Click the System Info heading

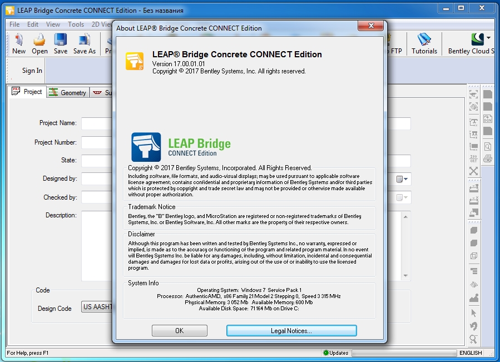[143, 283]
